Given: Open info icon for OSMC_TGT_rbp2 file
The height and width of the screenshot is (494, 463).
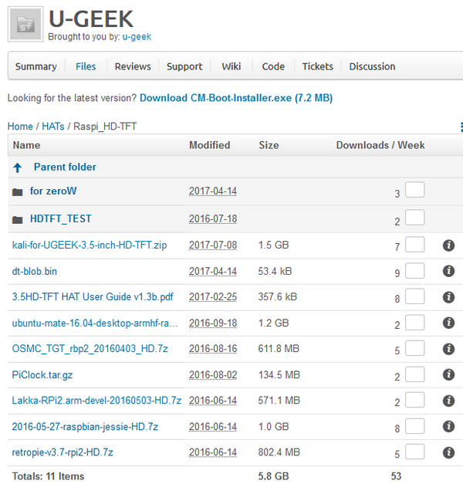Looking at the screenshot, I should (448, 349).
